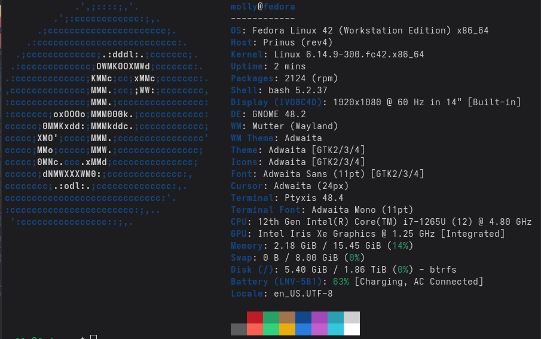Click the CPU Intel i7-1265U line
Screen dimensions: 541x339
tap(381, 222)
